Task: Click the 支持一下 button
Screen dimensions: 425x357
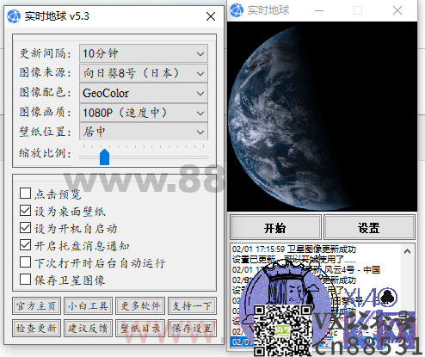Action: coord(192,306)
